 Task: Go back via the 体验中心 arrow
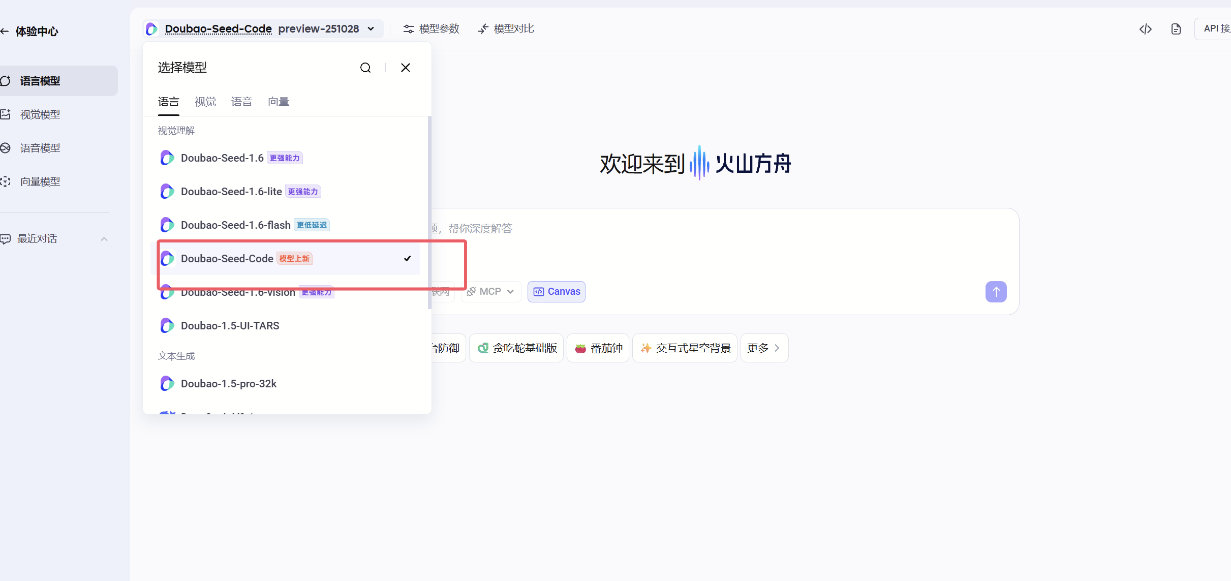[5, 32]
